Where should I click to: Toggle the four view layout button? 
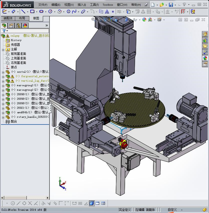click(x=103, y=203)
